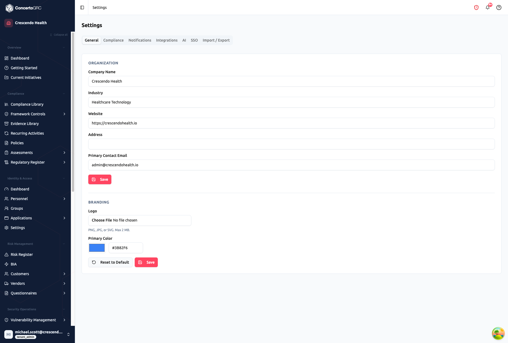The height and width of the screenshot is (343, 508).
Task: Click Collapse all in sidebar
Action: 59,35
